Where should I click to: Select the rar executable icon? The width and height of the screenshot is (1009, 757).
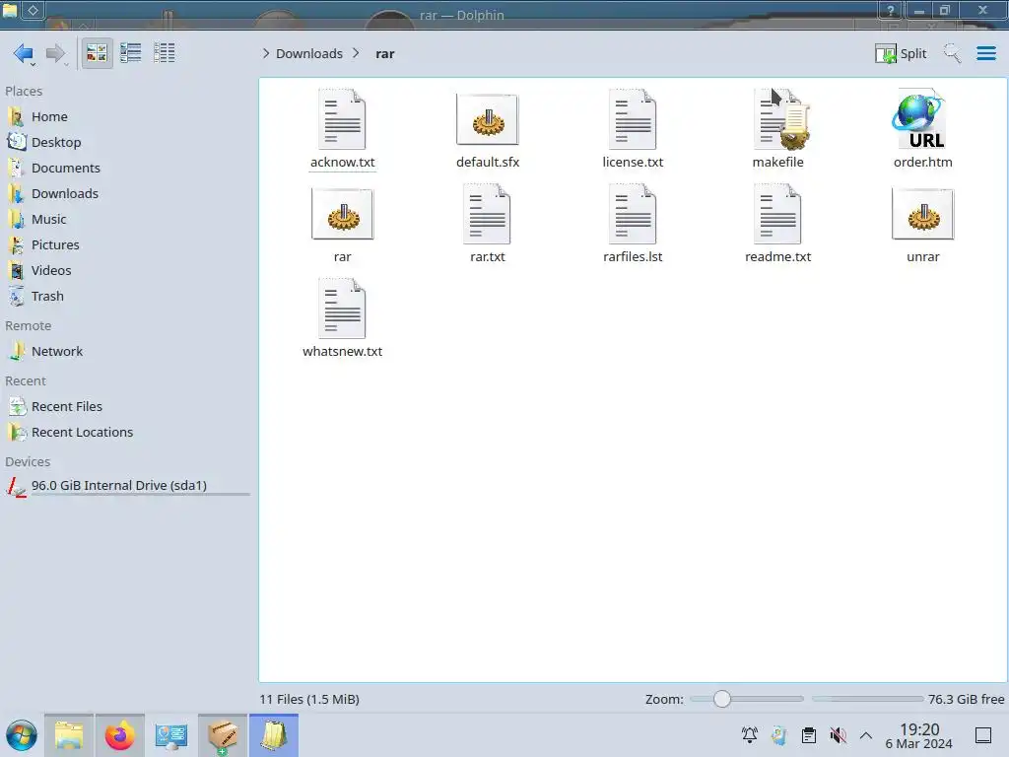point(342,214)
